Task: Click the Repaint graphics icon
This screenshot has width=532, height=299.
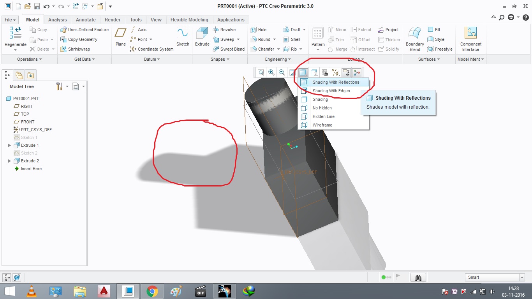Action: (x=292, y=72)
